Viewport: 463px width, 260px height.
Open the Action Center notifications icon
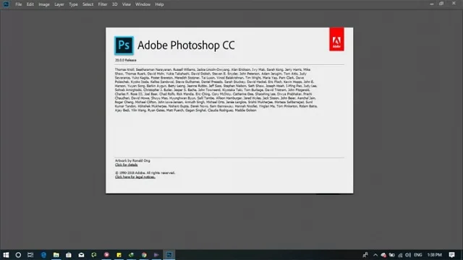(451, 255)
